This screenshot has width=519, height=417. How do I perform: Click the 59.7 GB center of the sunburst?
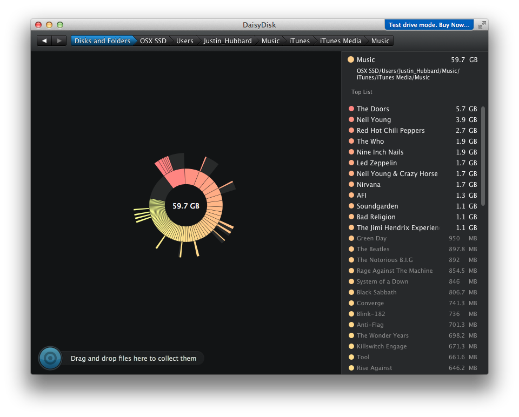click(x=186, y=206)
